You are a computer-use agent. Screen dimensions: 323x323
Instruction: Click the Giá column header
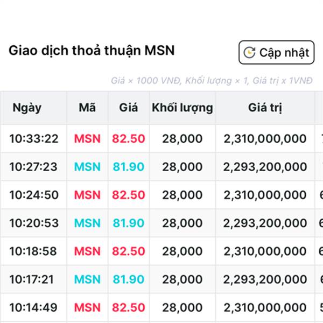pyautogui.click(x=129, y=107)
